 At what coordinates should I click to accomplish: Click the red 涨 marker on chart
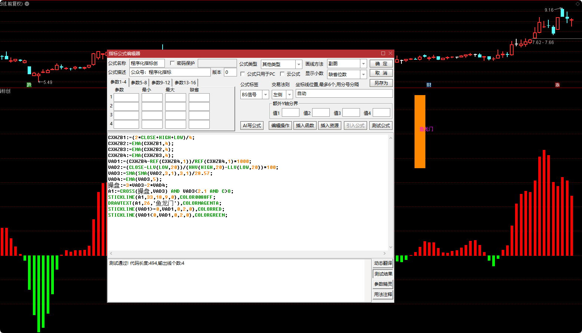click(x=557, y=85)
